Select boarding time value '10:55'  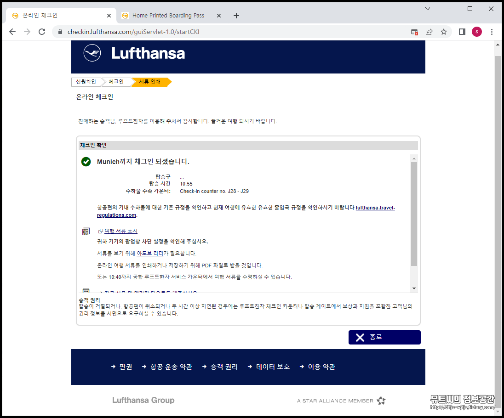186,184
